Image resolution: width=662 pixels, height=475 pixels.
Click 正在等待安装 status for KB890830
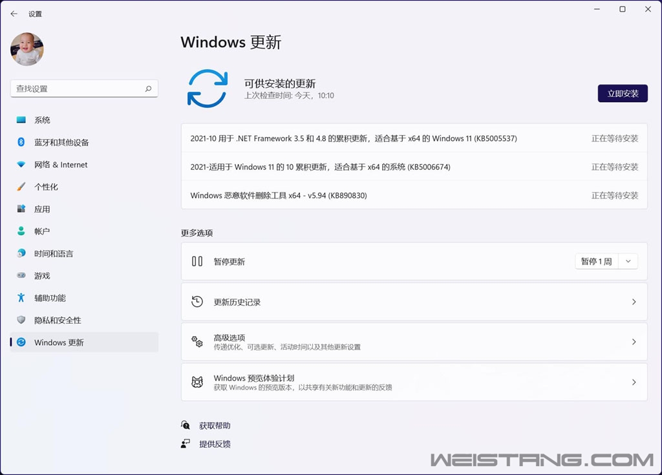click(x=615, y=195)
